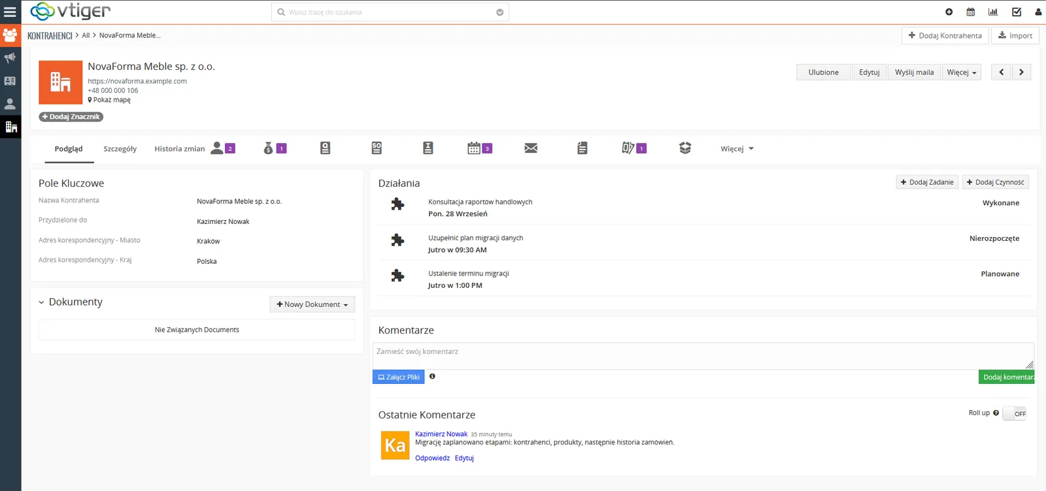Open the tasks checkbox icon in top bar
This screenshot has width=1046, height=491.
(x=1017, y=12)
